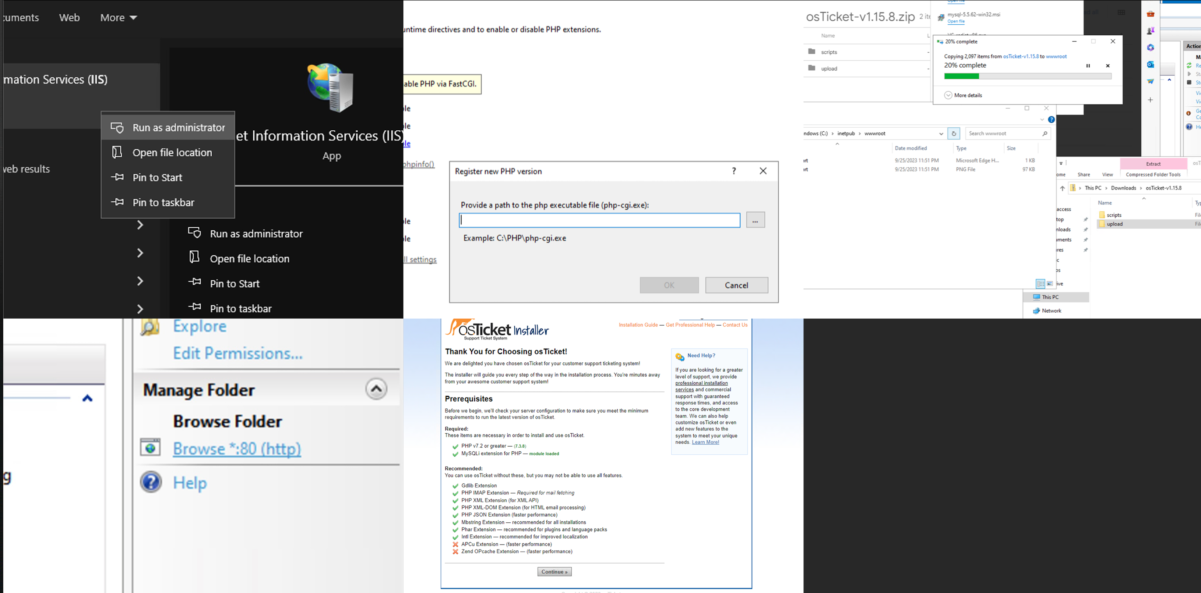This screenshot has width=1201, height=593.
Task: Pause the wwwroot file copy operation
Action: click(1088, 65)
